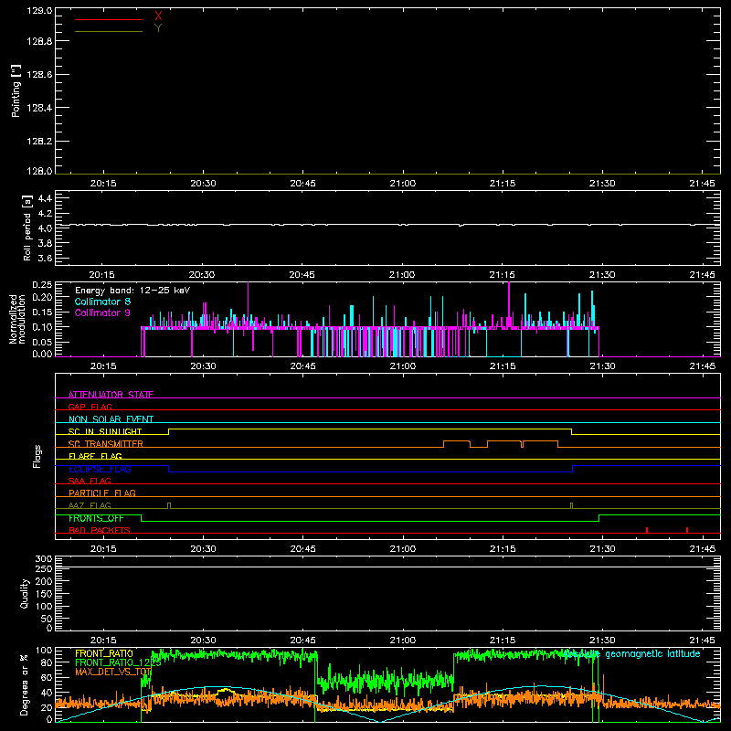731x731 pixels.
Task: Click the yellow FRONT_RATIO legend entry
Action: (104, 653)
